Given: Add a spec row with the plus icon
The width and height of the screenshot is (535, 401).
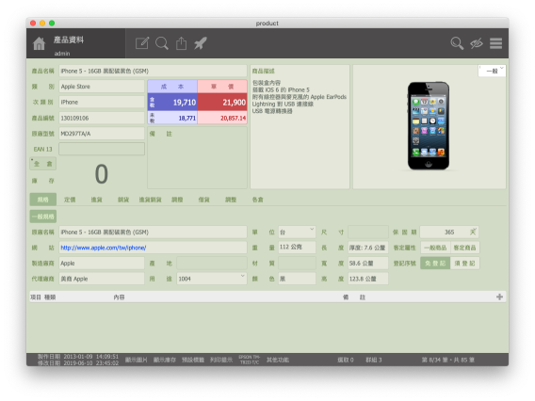Looking at the screenshot, I should (499, 297).
